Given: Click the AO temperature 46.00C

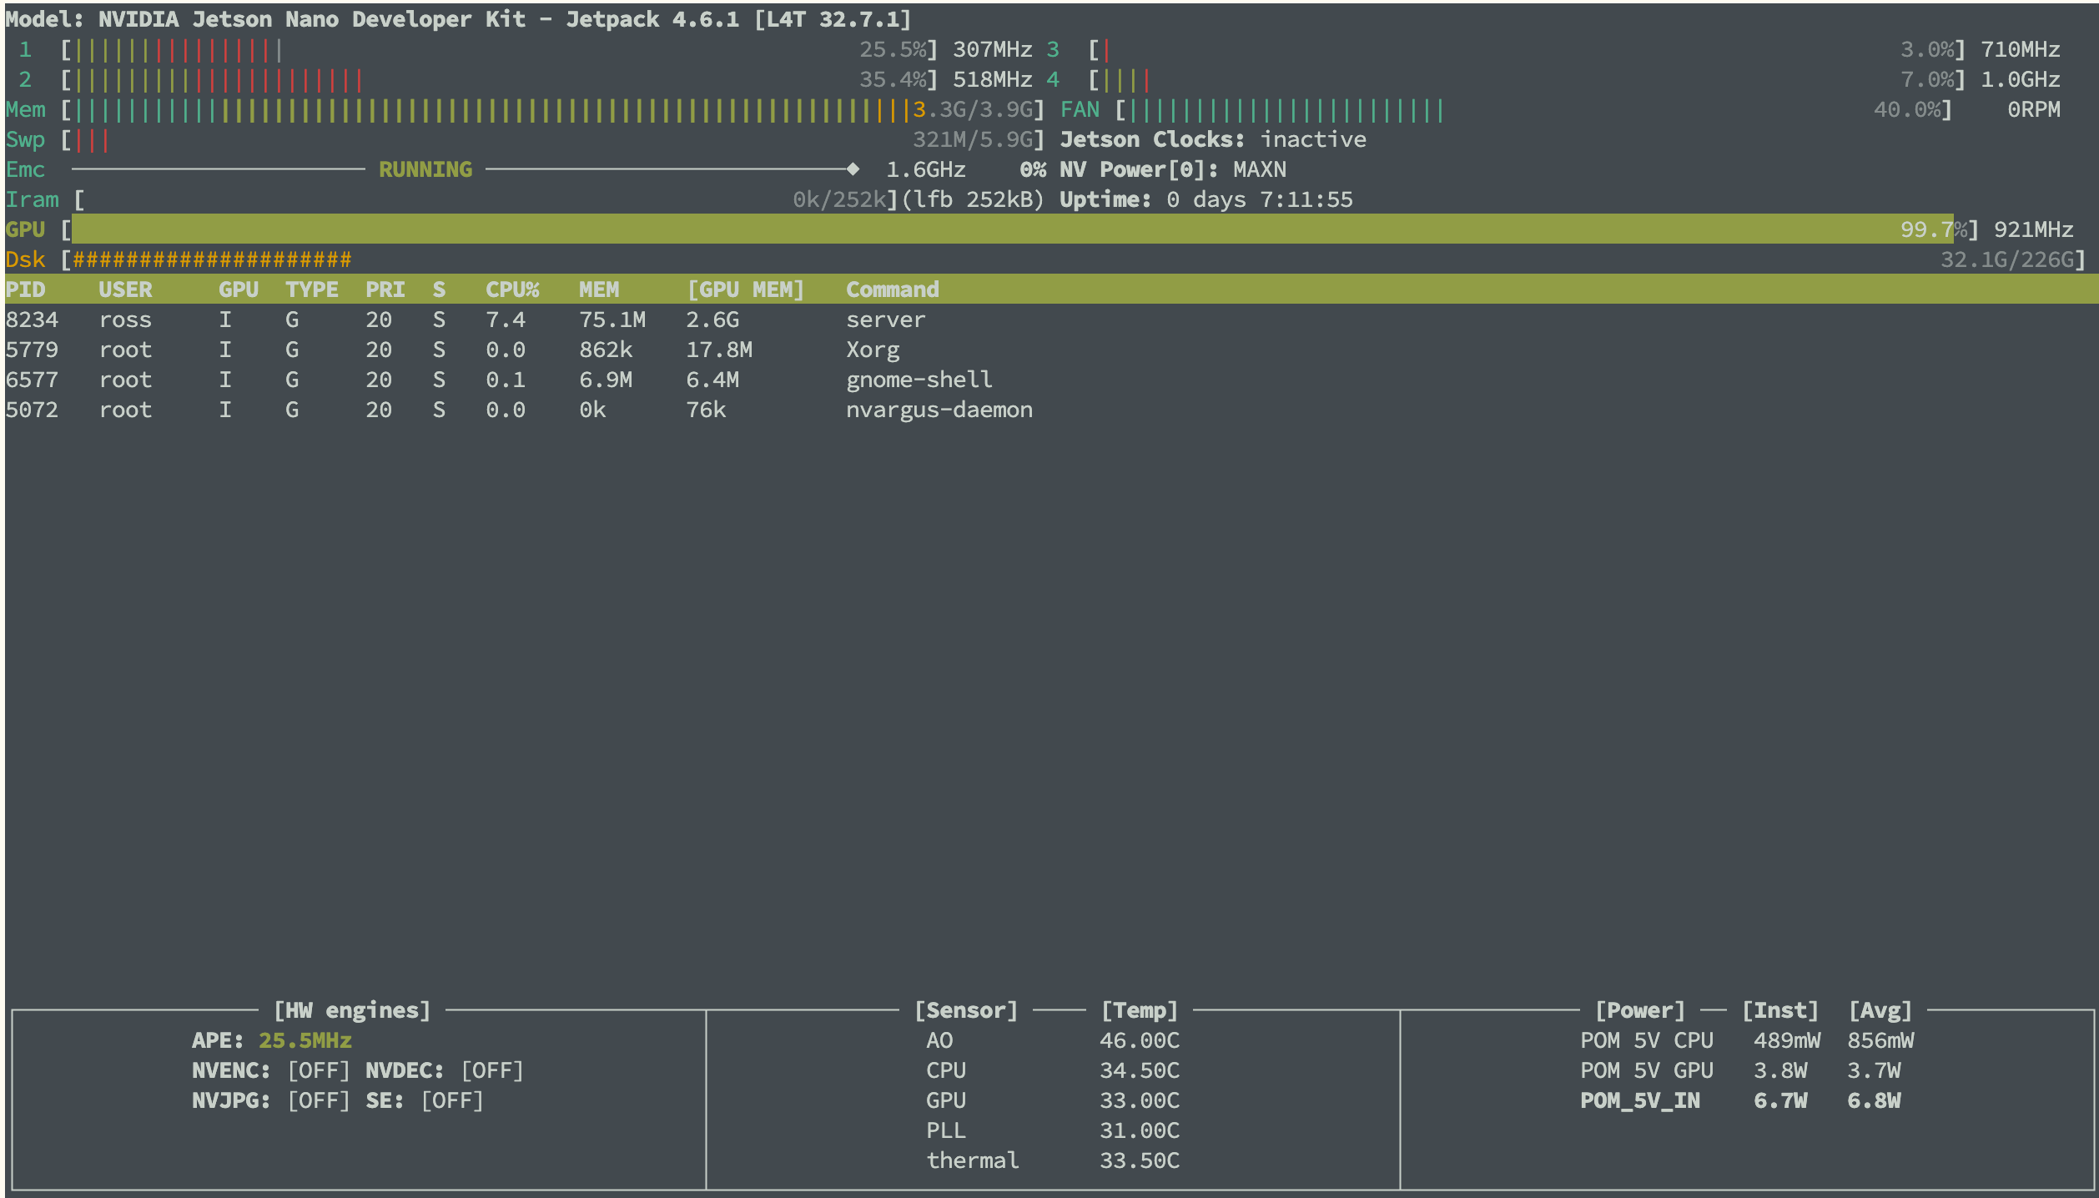Looking at the screenshot, I should (1140, 1040).
